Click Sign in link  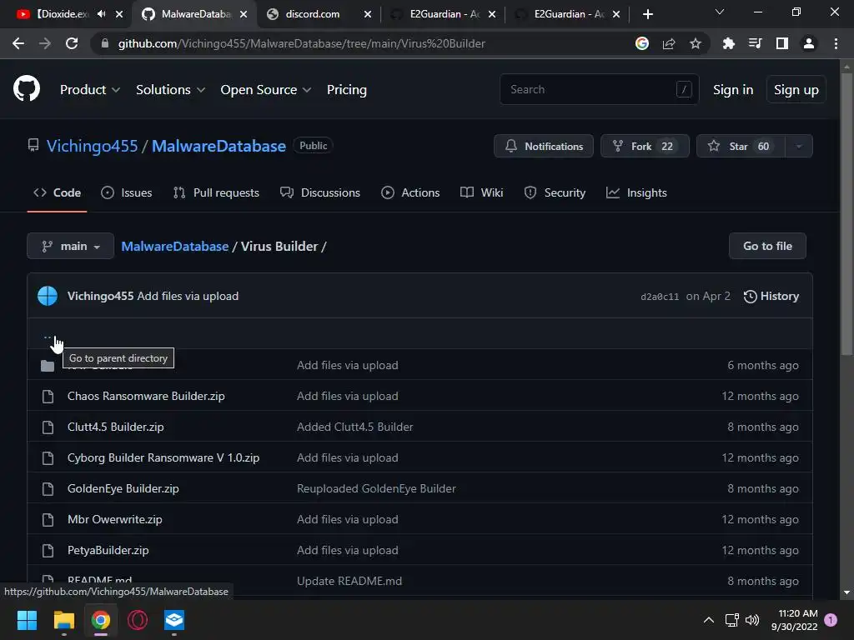733,90
